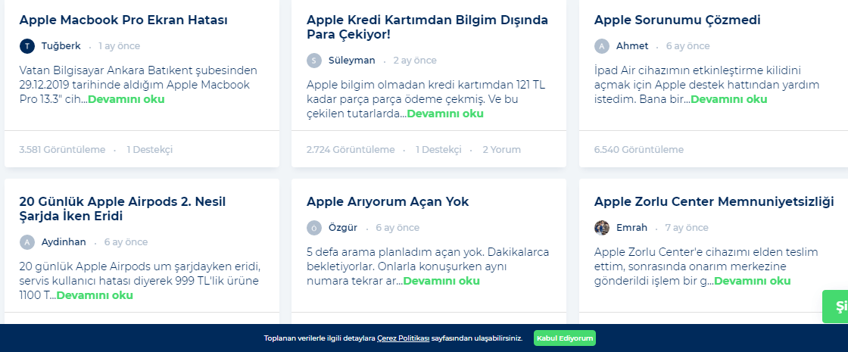Select author name Süleyman

coord(352,61)
